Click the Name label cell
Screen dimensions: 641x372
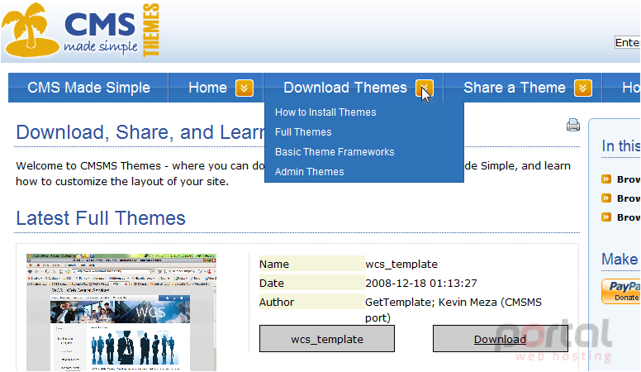tap(312, 264)
